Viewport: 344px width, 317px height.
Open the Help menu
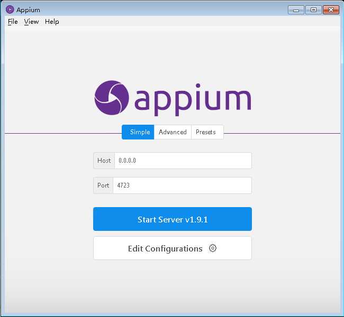click(x=52, y=22)
